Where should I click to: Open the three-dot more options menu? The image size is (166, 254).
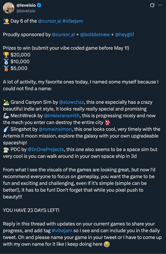[x=160, y=5]
